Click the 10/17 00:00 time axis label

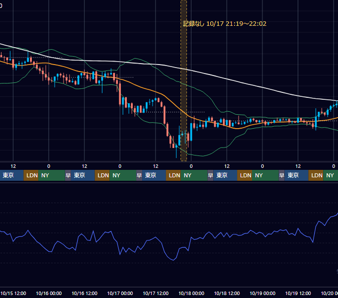point(120,293)
